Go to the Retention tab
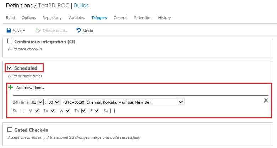Screen dimensions: 277x148 click(x=143, y=18)
